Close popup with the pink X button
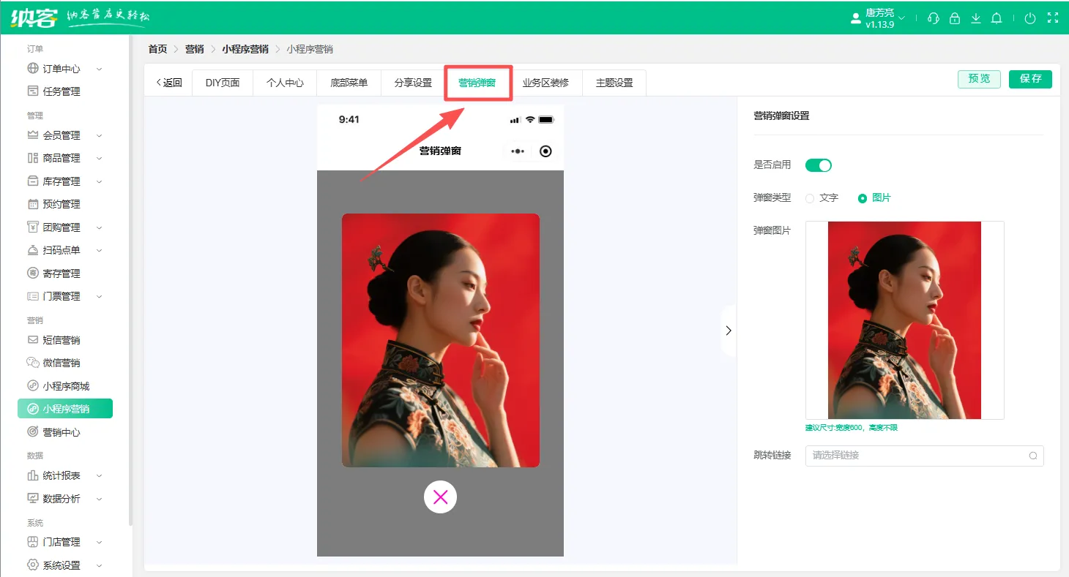This screenshot has height=577, width=1069. coord(440,497)
